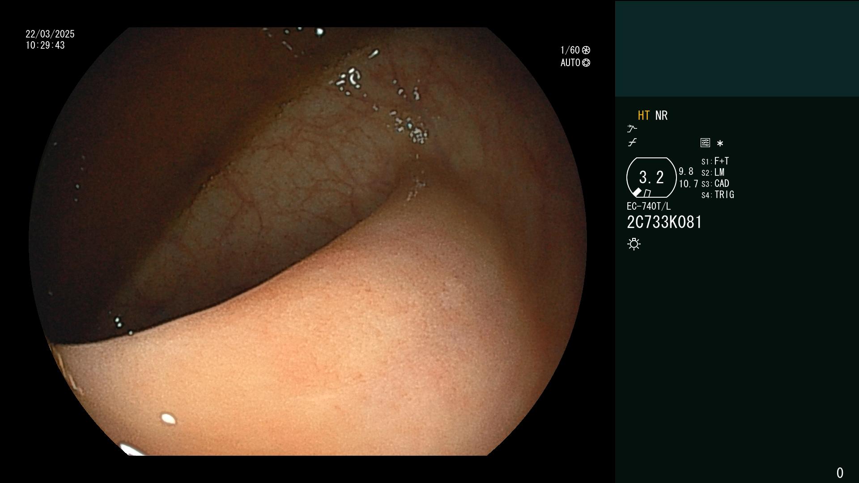Select the S3: CAD switch assignment
This screenshot has height=483, width=859.
coord(715,183)
